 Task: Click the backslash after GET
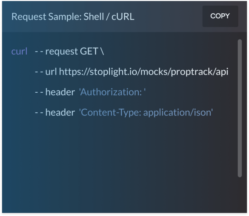(x=102, y=51)
